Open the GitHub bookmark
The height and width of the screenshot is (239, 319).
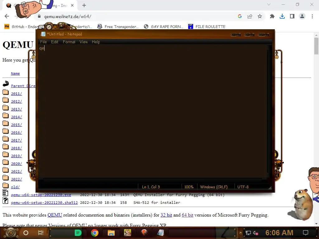pos(24,27)
